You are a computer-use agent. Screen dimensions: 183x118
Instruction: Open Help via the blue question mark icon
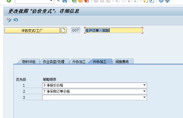tap(161, 1)
